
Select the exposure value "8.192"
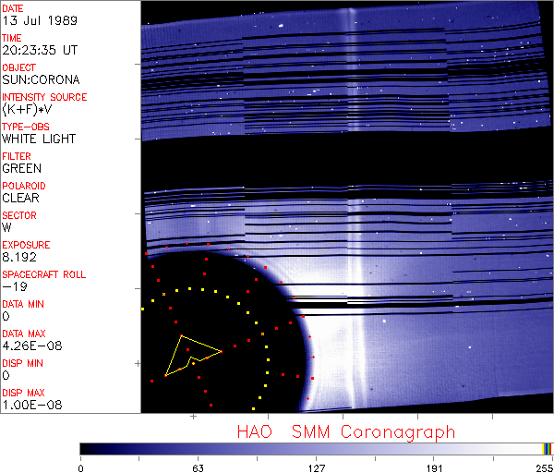tap(19, 257)
